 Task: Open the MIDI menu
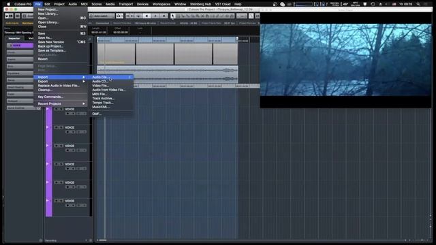tap(84, 4)
